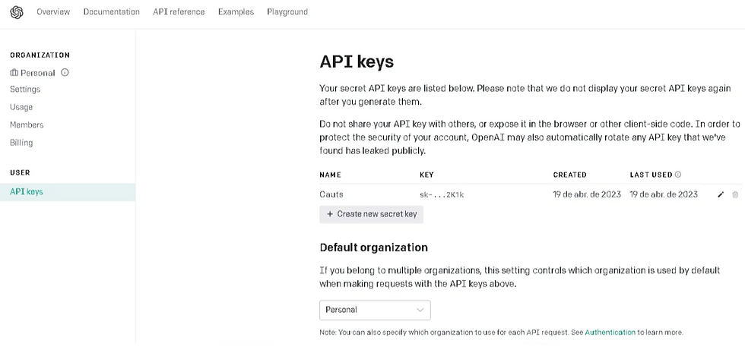Viewport: 745px width, 350px height.
Task: Follow the Authentication link
Action: 610,333
